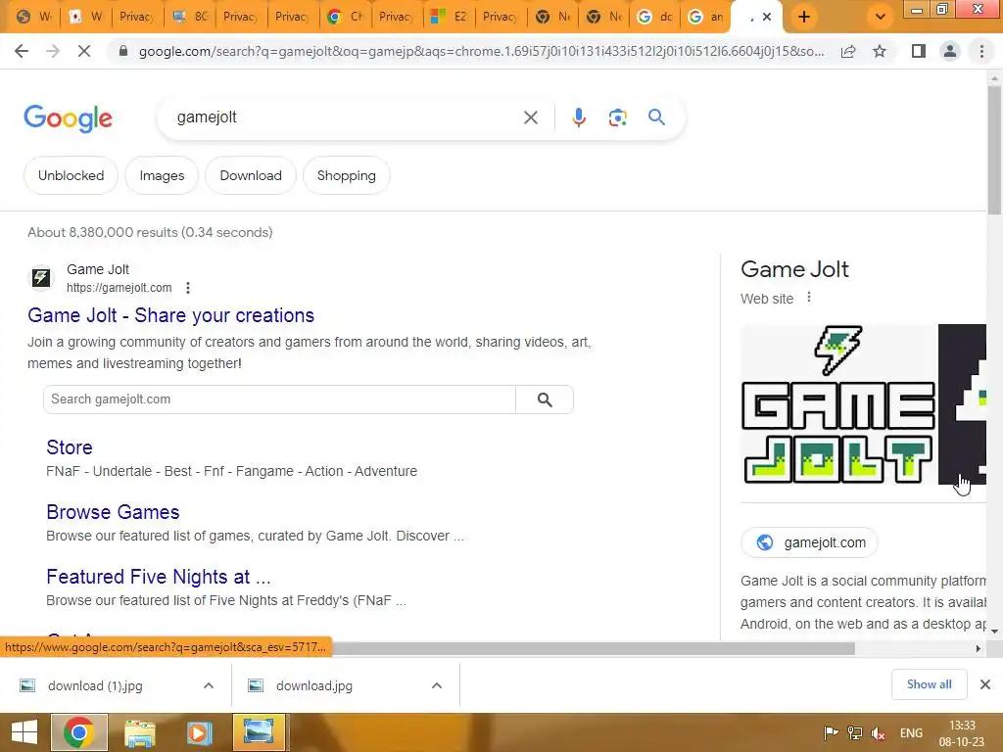1003x752 pixels.
Task: Click the Search gamejolt.com field
Action: pos(279,399)
